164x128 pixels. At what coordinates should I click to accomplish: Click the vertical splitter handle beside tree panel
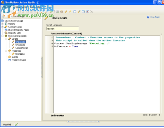tap(42, 67)
